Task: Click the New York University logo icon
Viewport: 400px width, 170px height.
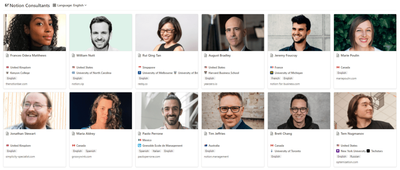Action: (337, 151)
